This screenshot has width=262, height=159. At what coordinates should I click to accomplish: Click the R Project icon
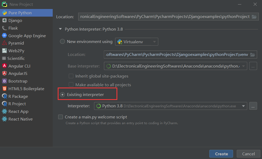(x=4, y=104)
